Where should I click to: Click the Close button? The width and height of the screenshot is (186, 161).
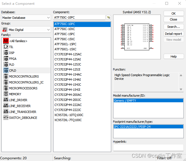tap(174, 19)
